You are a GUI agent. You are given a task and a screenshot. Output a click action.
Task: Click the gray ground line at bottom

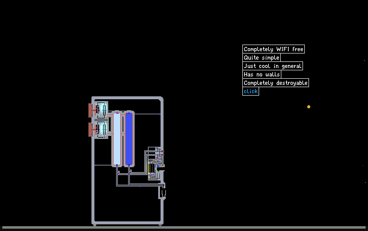coord(184,227)
